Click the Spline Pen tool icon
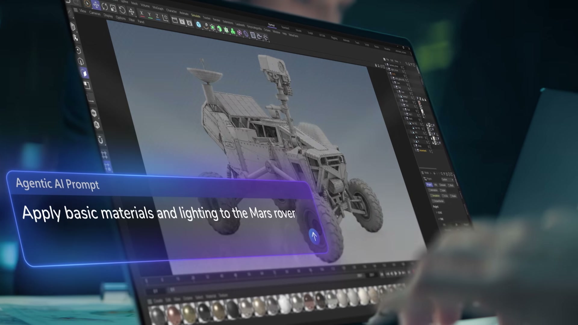 pos(206,26)
